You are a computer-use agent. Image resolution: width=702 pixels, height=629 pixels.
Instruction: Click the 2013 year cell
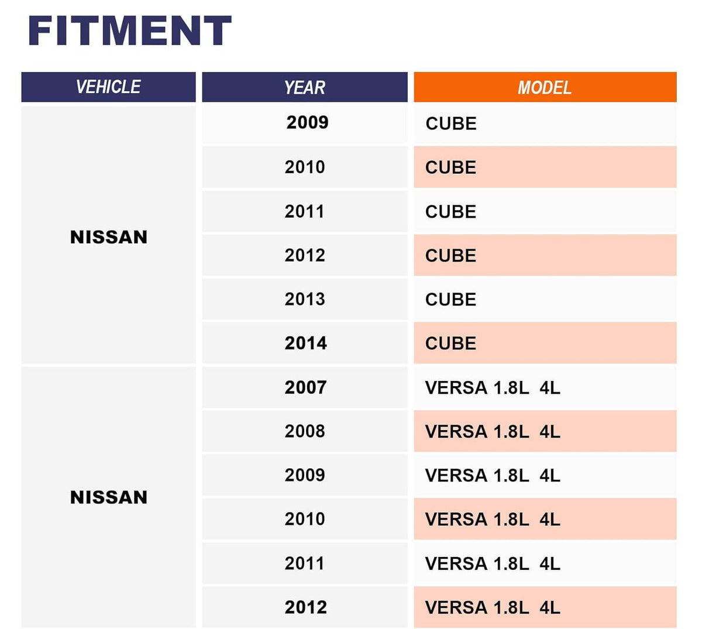point(304,299)
